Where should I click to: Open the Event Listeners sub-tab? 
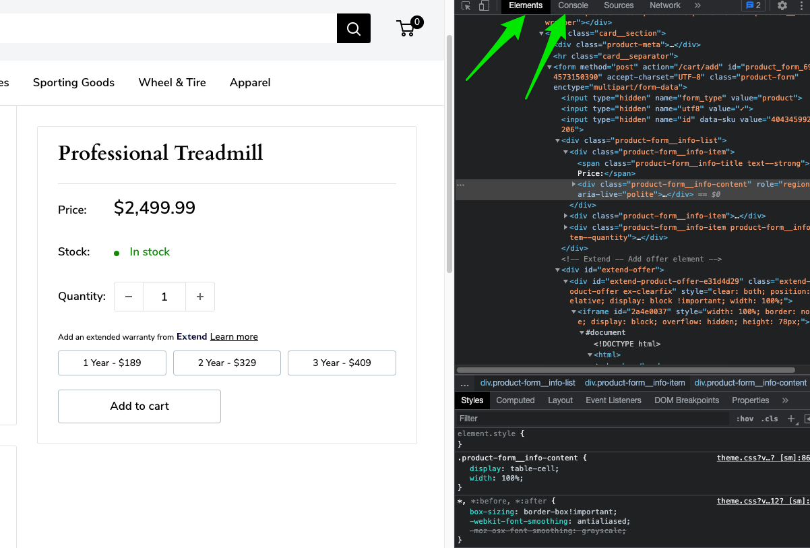(613, 400)
